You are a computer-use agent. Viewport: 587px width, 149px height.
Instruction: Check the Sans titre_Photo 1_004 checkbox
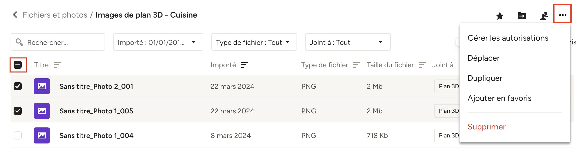(18, 135)
